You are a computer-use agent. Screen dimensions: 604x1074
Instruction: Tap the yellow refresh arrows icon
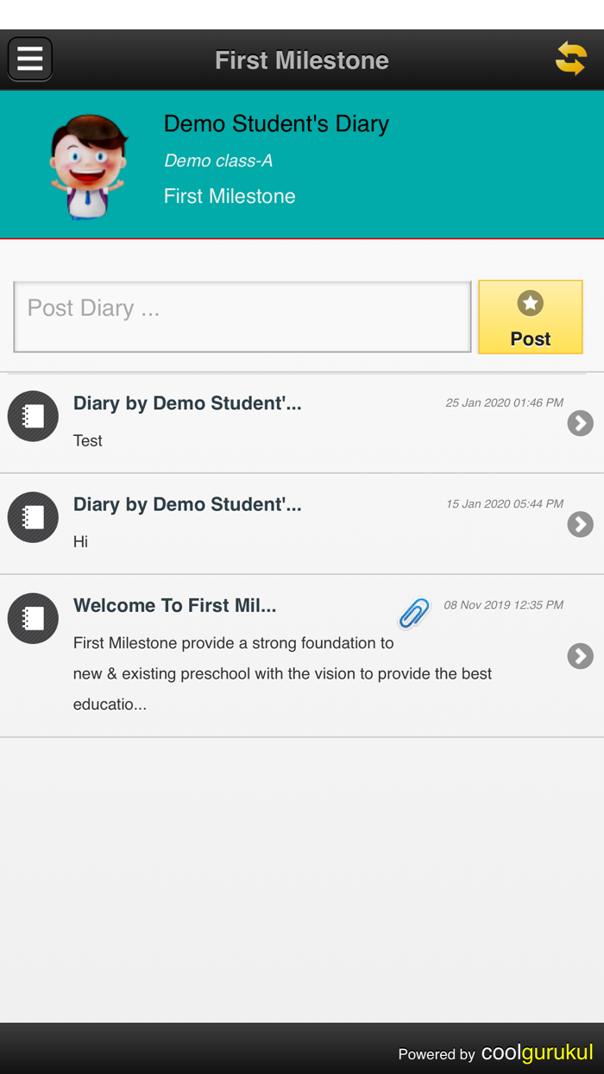coord(573,58)
